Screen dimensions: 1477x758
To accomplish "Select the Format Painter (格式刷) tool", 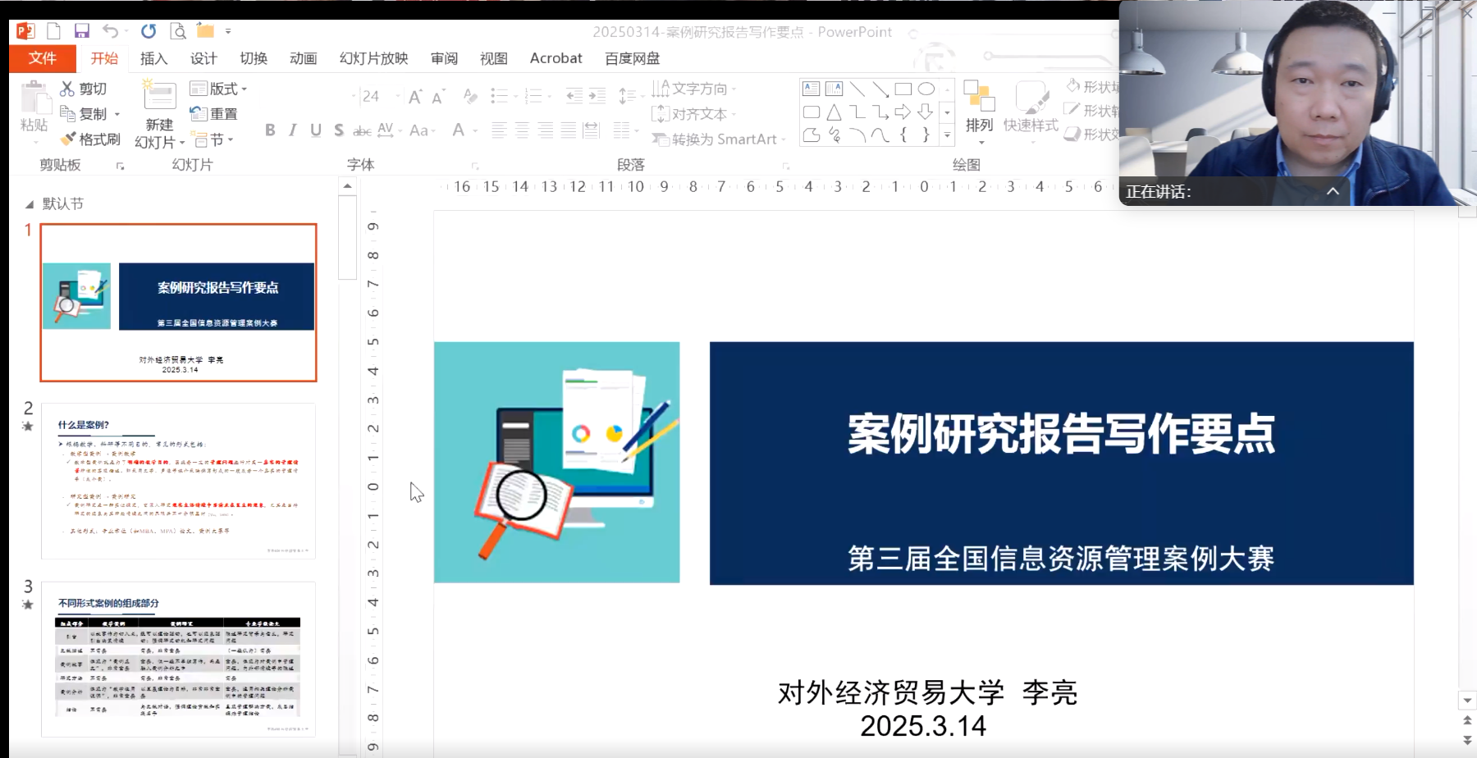I will point(90,139).
